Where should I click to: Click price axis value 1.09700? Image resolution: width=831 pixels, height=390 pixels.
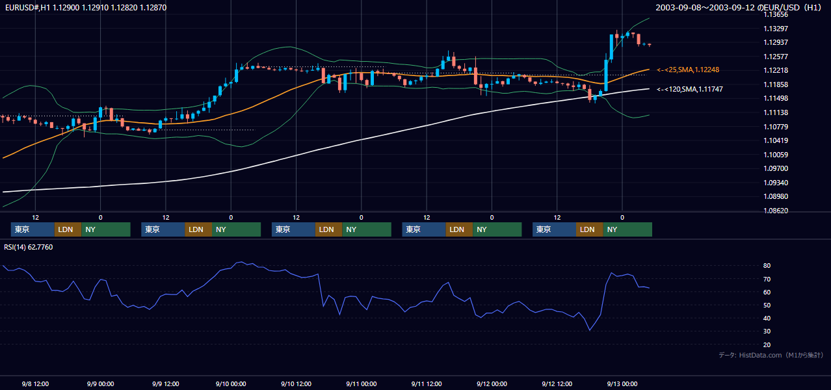click(777, 168)
